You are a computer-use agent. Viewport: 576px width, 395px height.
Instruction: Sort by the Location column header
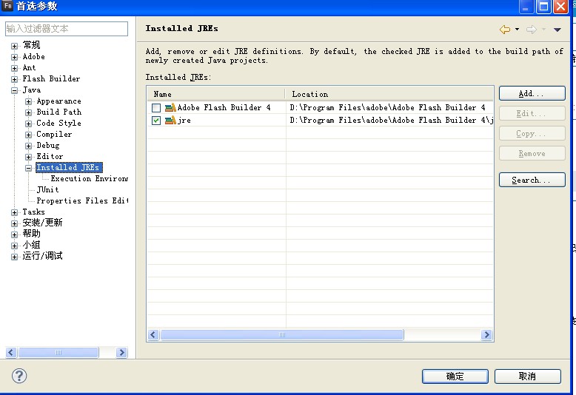coord(389,94)
